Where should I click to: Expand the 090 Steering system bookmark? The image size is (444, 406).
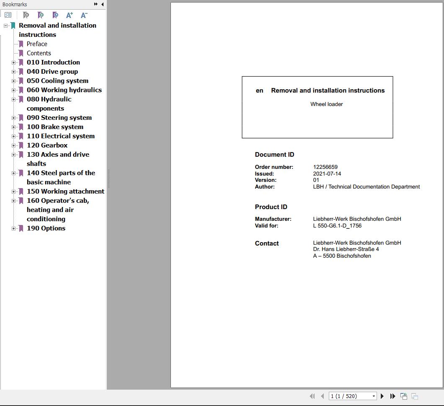(13, 118)
